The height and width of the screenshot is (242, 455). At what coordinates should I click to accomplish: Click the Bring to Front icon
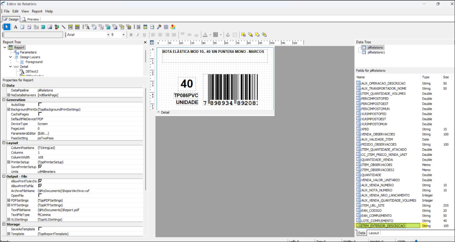point(243,35)
